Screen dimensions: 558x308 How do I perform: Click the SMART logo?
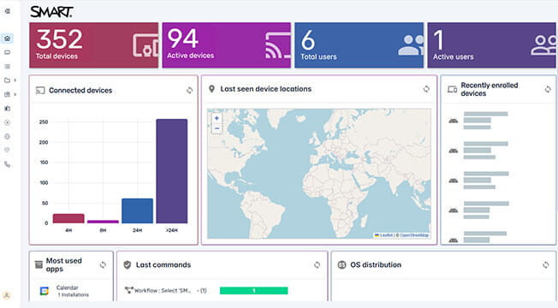pyautogui.click(x=51, y=12)
